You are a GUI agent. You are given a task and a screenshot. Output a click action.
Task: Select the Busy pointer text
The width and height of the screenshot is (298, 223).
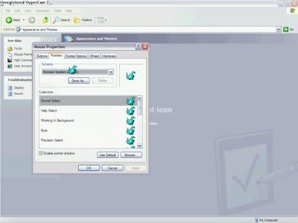pos(44,131)
